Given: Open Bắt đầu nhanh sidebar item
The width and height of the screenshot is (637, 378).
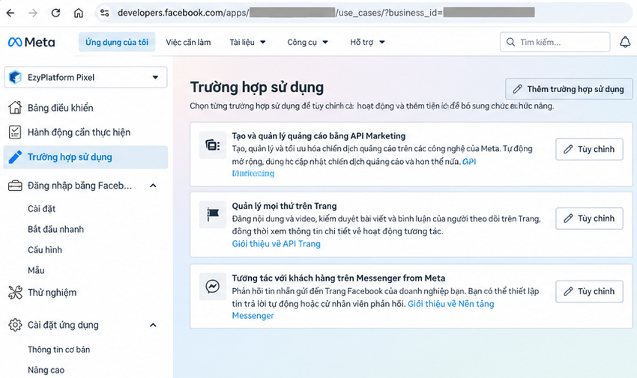Looking at the screenshot, I should coord(55,229).
